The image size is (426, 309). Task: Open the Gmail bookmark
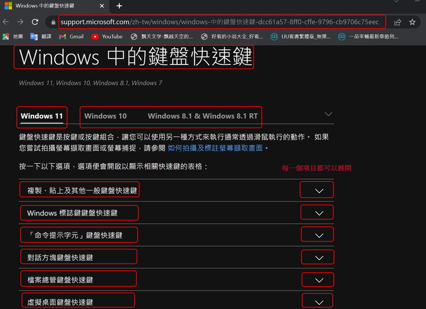[71, 37]
